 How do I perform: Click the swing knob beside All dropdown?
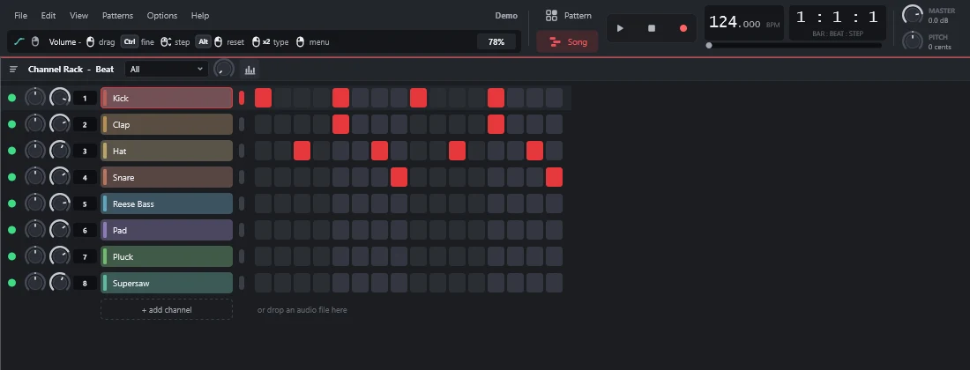[224, 70]
